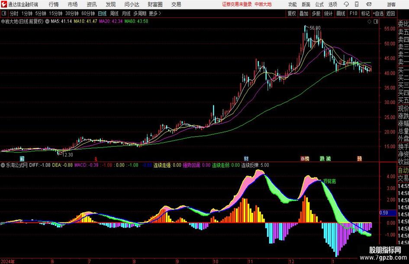This screenshot has height=264, width=409.
Task: Switch to 60分钟 period tab
Action: (88, 13)
